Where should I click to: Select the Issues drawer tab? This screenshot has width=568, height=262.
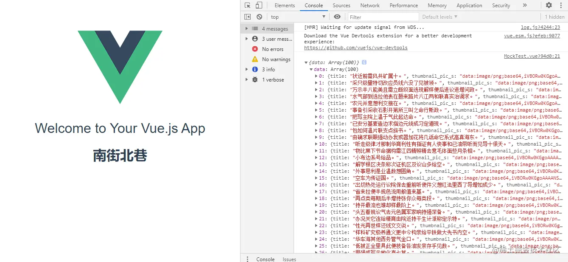pos(289,259)
